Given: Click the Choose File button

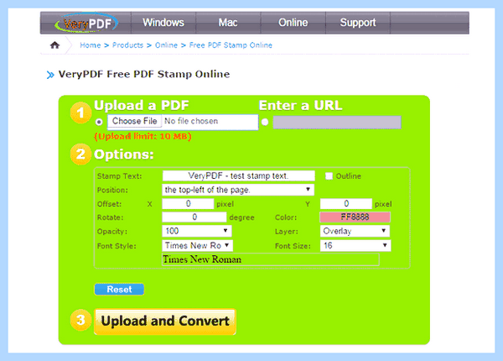Looking at the screenshot, I should 135,121.
